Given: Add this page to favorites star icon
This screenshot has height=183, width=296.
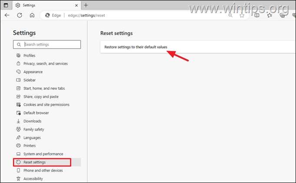Looking at the screenshot, I should pyautogui.click(x=242, y=15).
